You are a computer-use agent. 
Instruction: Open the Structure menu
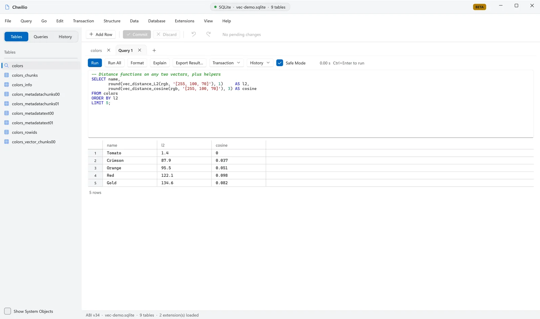pos(112,21)
